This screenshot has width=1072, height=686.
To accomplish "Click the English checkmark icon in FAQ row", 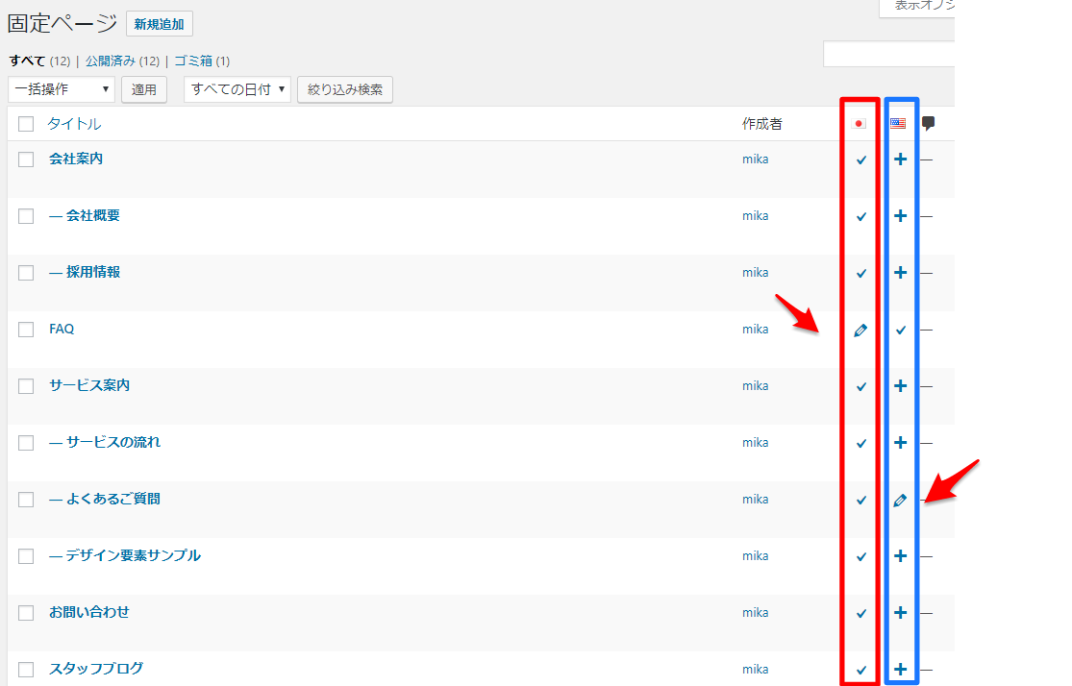I will pyautogui.click(x=901, y=331).
